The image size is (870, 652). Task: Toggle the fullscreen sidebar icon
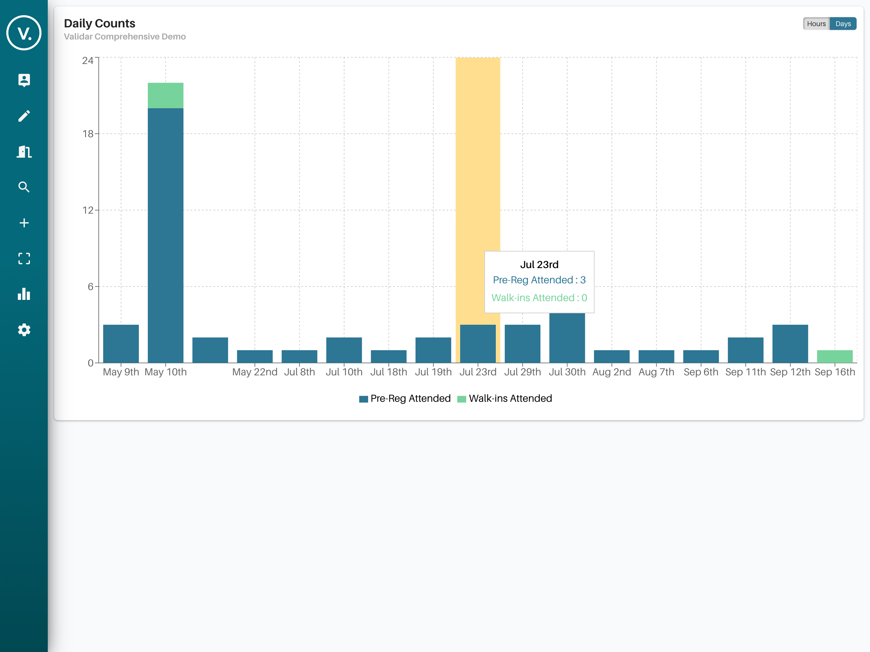(x=24, y=259)
